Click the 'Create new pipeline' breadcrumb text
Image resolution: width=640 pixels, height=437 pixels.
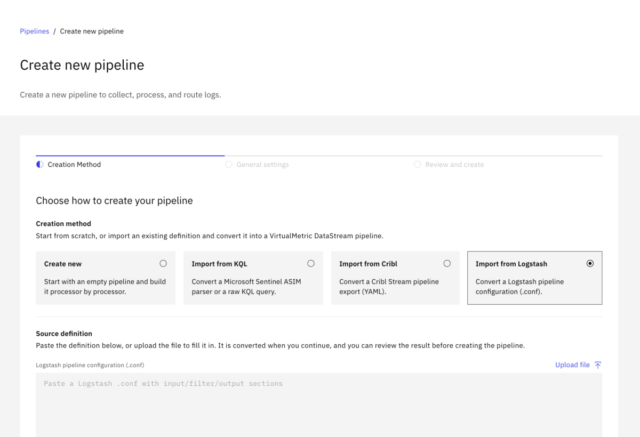point(92,31)
